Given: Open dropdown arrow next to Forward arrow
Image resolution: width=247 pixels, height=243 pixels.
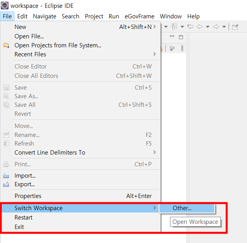Looking at the screenshot, I should point(224,27).
